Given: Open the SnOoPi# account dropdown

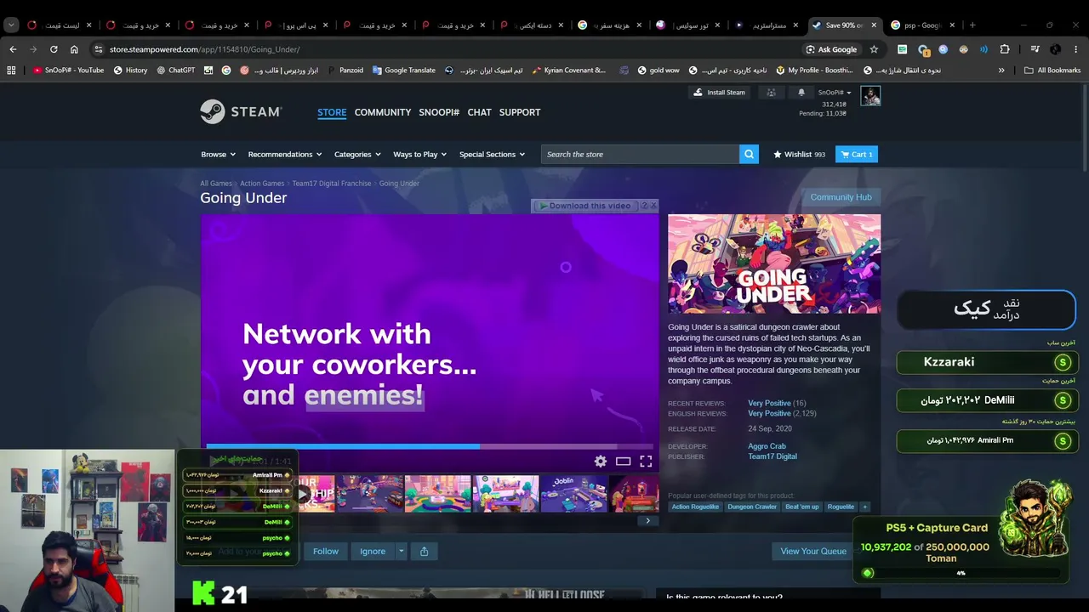Looking at the screenshot, I should point(835,92).
